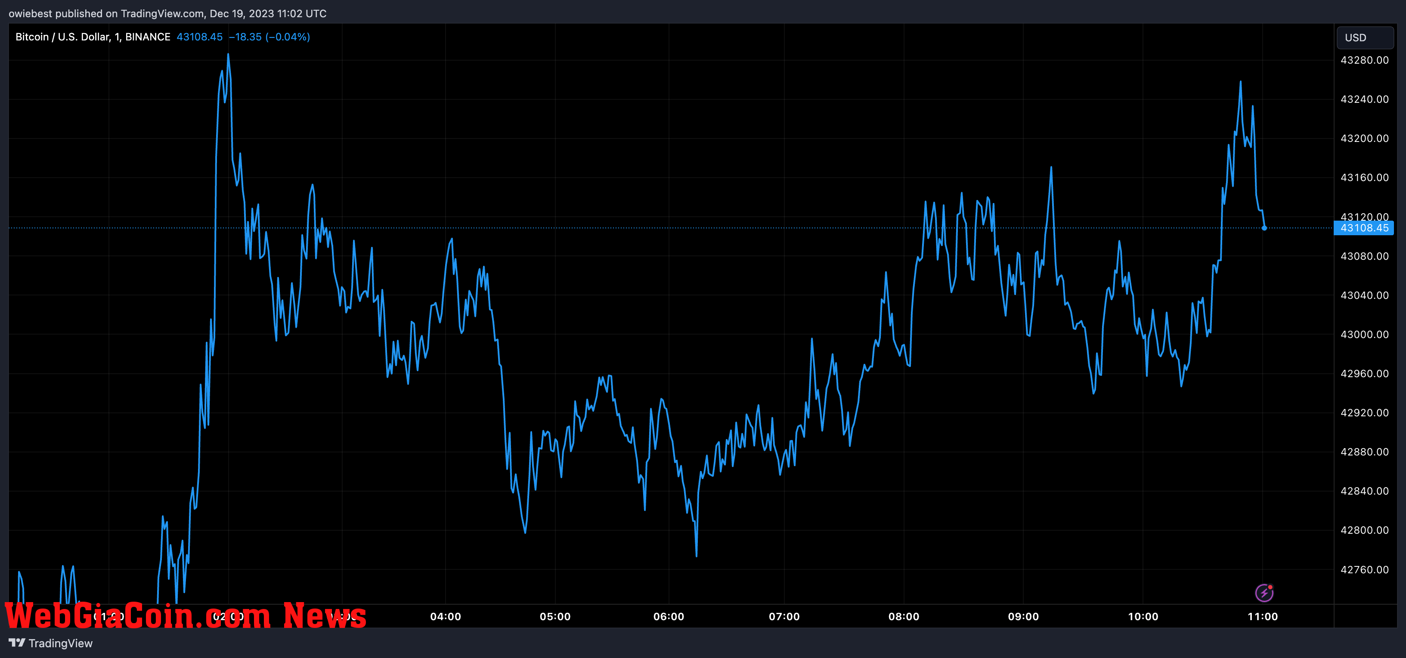Click the 07:00 time axis label
The image size is (1406, 658).
click(784, 617)
